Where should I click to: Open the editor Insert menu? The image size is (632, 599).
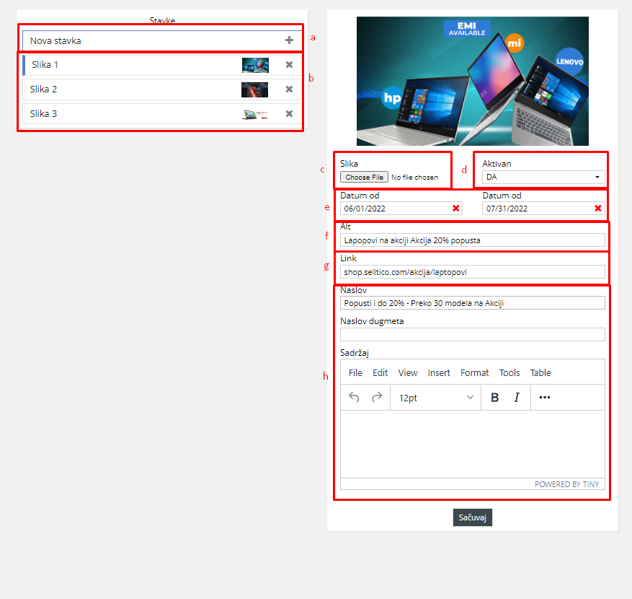coord(439,373)
